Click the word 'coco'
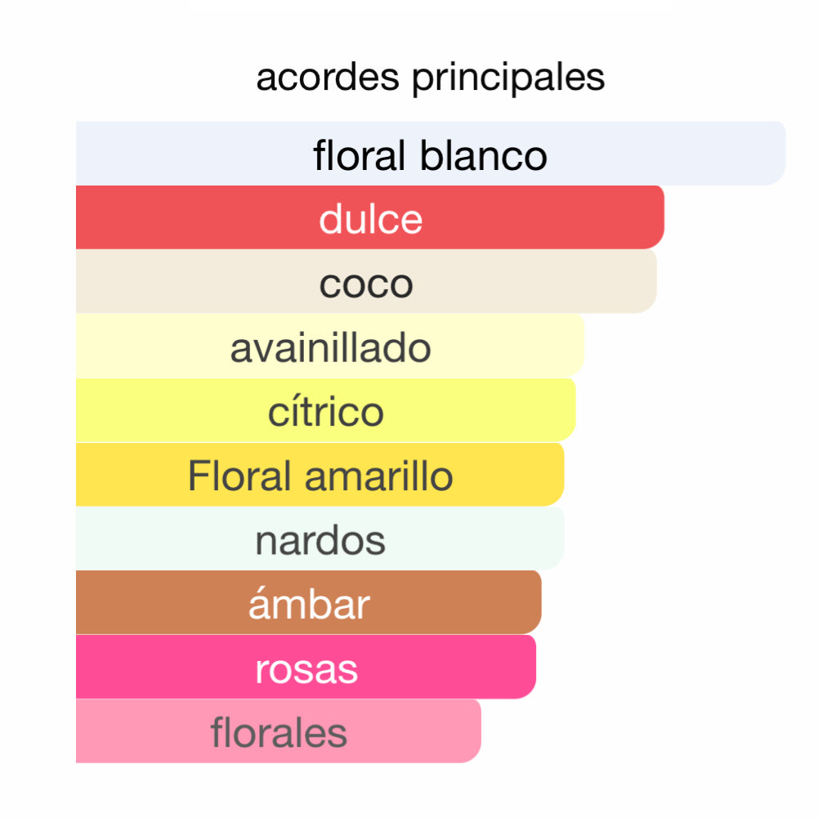The height and width of the screenshot is (818, 818). pos(366,284)
